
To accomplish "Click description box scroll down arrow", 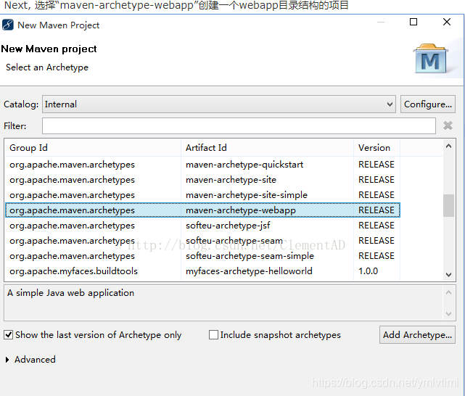I will (449, 313).
